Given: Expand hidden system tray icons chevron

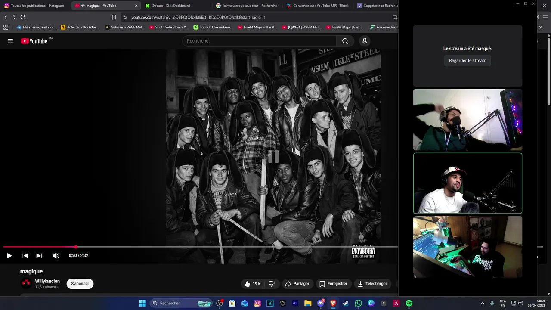Looking at the screenshot, I should click(483, 303).
